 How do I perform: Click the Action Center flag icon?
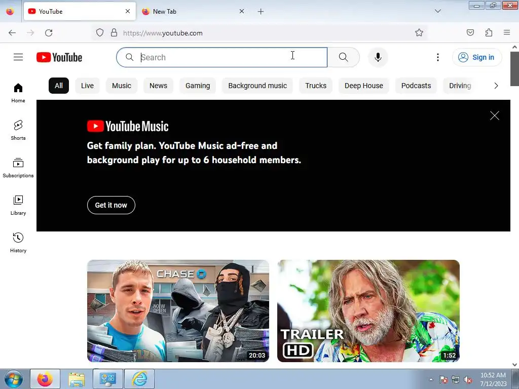click(443, 379)
